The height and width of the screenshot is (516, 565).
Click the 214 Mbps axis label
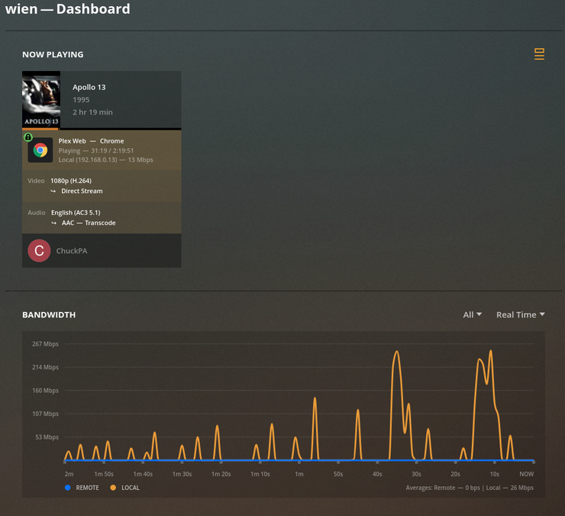pyautogui.click(x=45, y=367)
